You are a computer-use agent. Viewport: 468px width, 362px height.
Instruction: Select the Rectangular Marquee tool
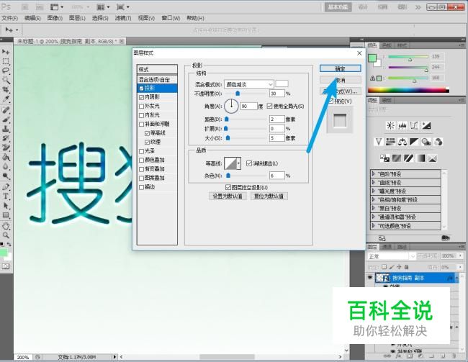pyautogui.click(x=6, y=61)
